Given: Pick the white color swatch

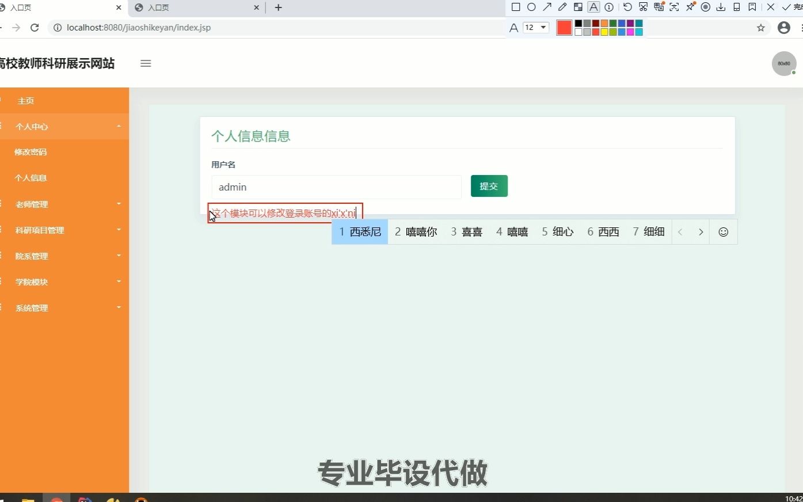Looking at the screenshot, I should click(579, 32).
